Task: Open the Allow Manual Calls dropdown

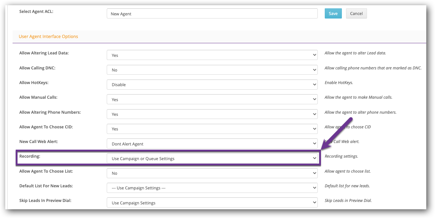Action: coord(212,99)
